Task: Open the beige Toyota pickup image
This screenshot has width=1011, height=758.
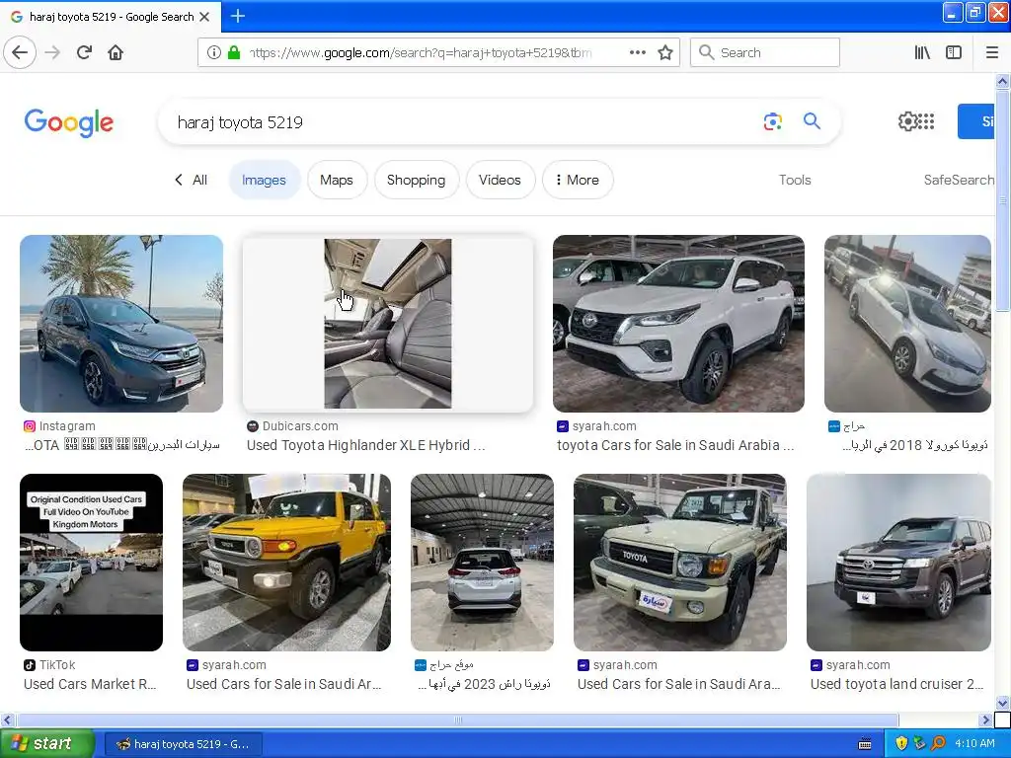Action: pos(679,562)
